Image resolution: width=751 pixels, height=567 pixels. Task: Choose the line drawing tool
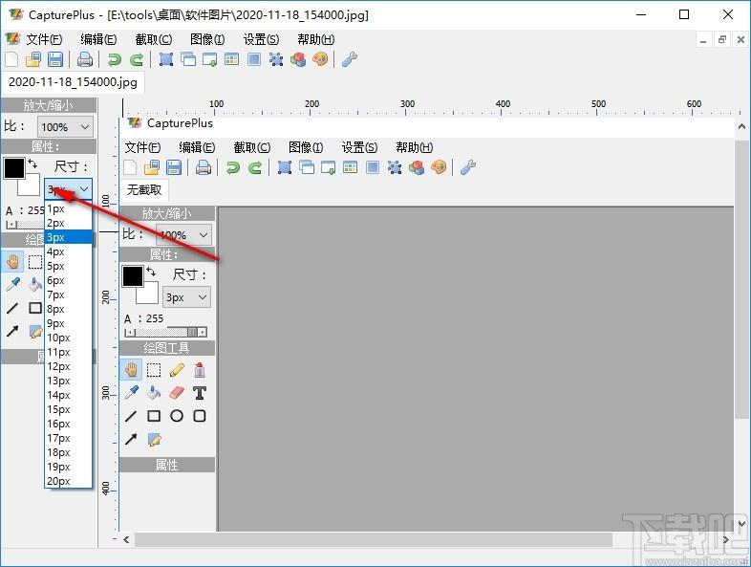pyautogui.click(x=12, y=308)
